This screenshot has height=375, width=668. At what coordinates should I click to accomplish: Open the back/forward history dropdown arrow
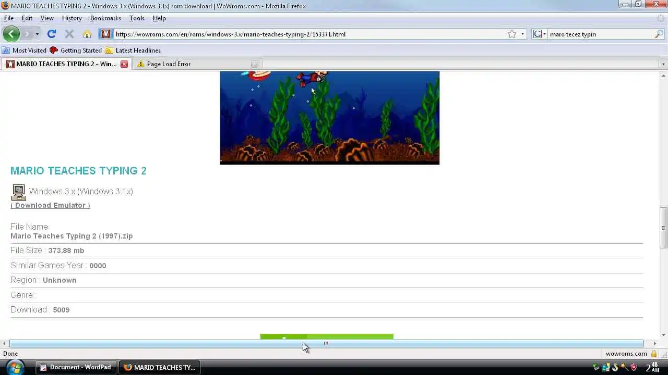[37, 34]
